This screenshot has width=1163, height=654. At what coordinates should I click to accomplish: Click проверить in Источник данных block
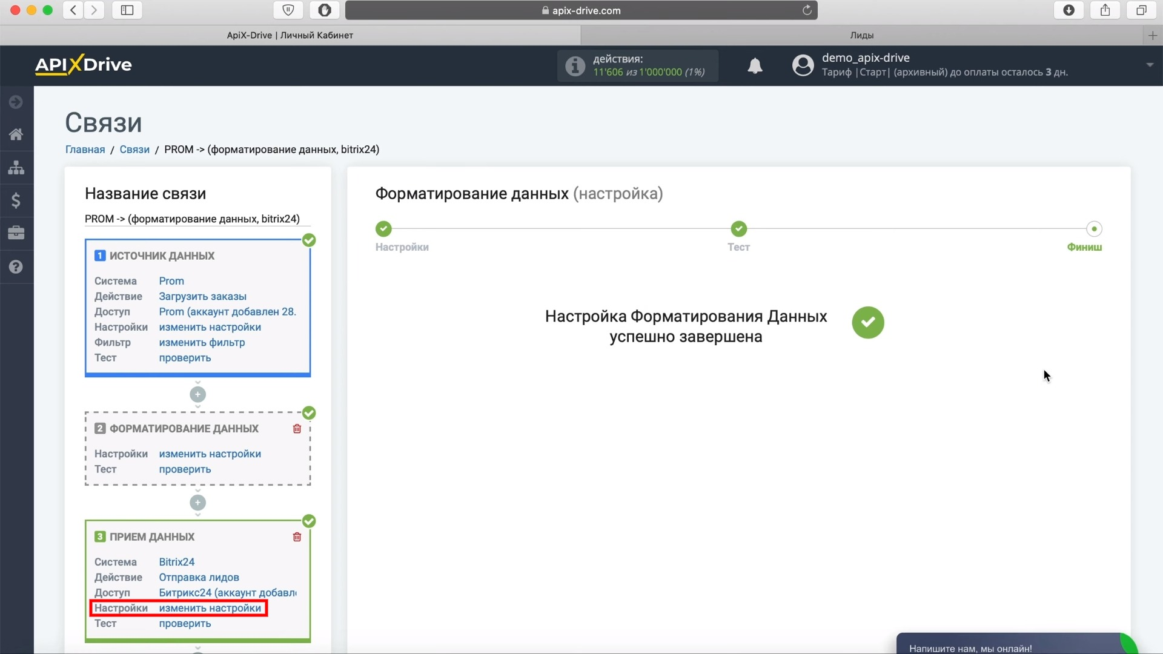[185, 358]
